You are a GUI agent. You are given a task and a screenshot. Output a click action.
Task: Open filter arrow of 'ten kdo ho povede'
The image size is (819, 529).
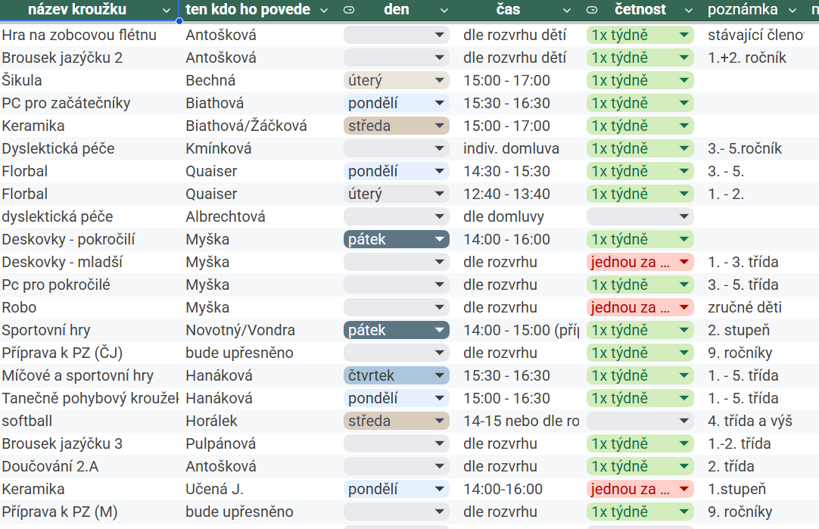point(324,10)
